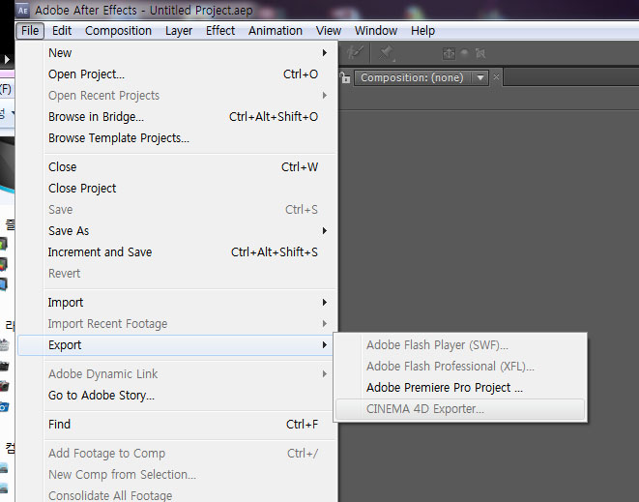Viewport: 639px width, 502px height.
Task: Export as Adobe Premiere Pro Project ...
Action: pos(460,388)
